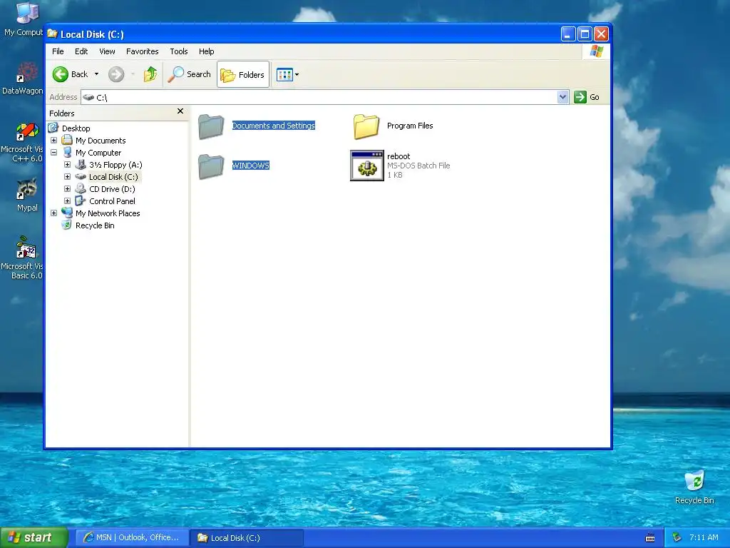This screenshot has height=548, width=730.
Task: Click Recycle Bin icon in folder tree
Action: pos(67,225)
